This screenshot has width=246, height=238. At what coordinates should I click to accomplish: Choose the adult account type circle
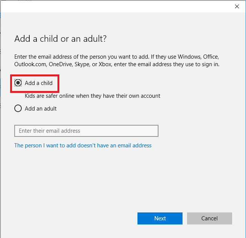pyautogui.click(x=18, y=109)
